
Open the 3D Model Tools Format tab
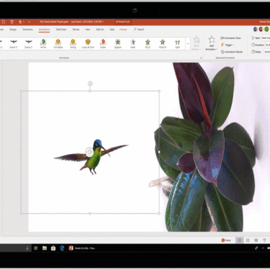coord(123,30)
